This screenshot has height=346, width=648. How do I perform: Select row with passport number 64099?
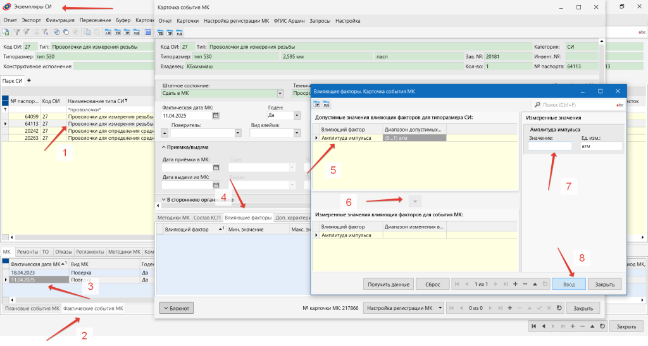pyautogui.click(x=78, y=116)
